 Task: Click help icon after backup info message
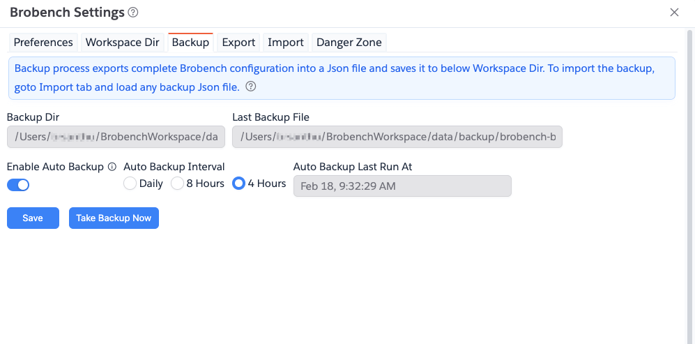[x=251, y=87]
